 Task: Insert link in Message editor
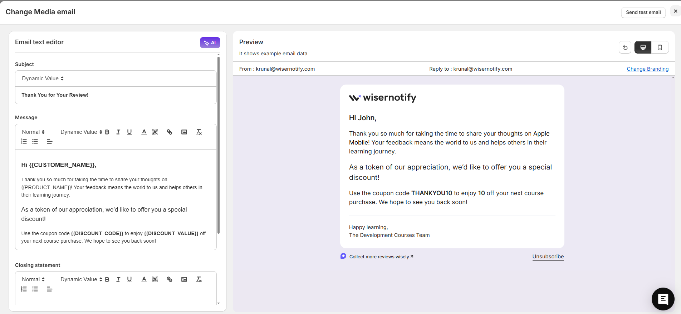(x=170, y=132)
